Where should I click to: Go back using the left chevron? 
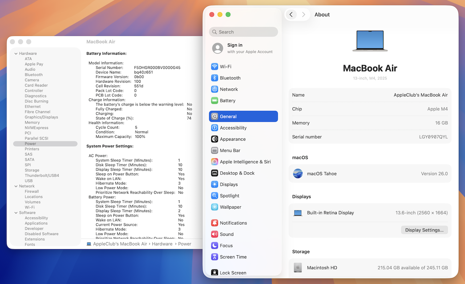coord(291,15)
